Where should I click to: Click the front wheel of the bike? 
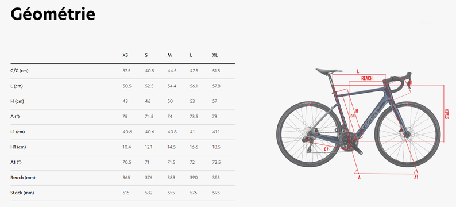pyautogui.click(x=407, y=134)
